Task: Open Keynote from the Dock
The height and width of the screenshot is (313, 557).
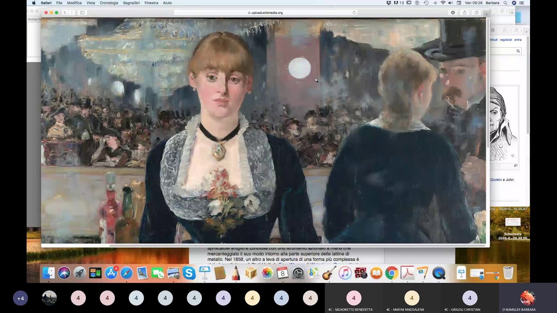Action: pos(205,273)
